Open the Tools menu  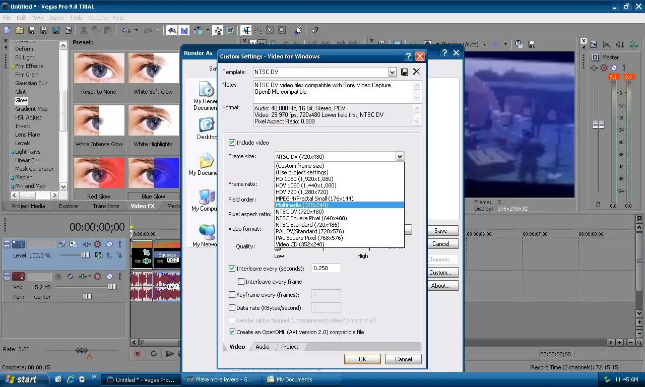coord(76,18)
